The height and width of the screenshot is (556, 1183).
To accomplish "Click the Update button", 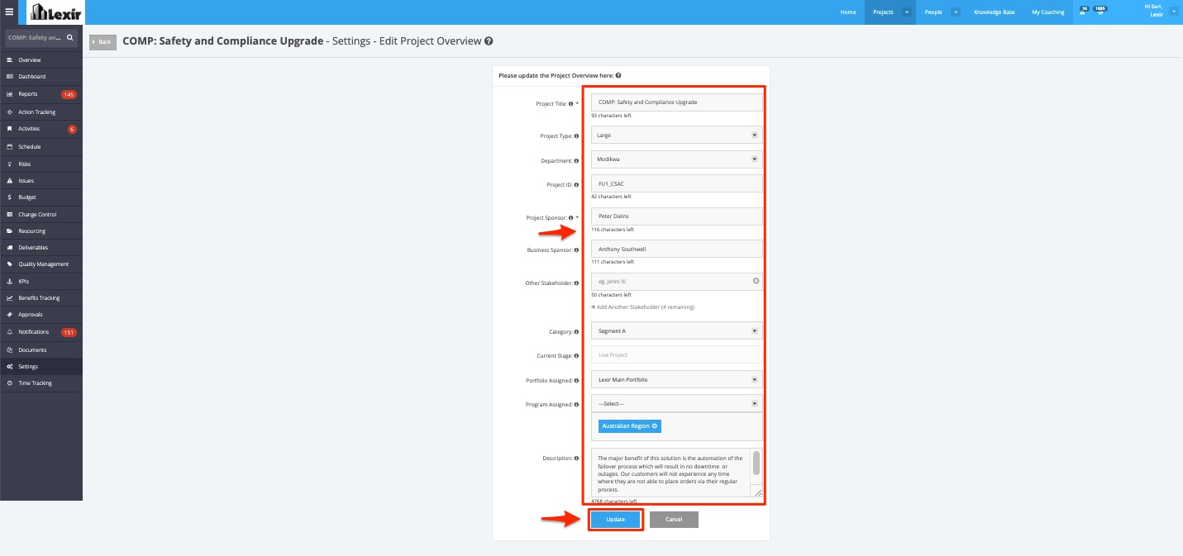I will click(x=616, y=520).
